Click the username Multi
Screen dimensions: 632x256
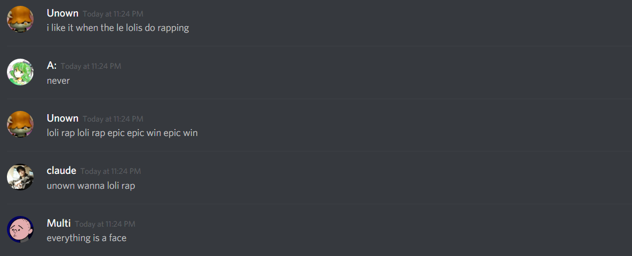tap(59, 223)
